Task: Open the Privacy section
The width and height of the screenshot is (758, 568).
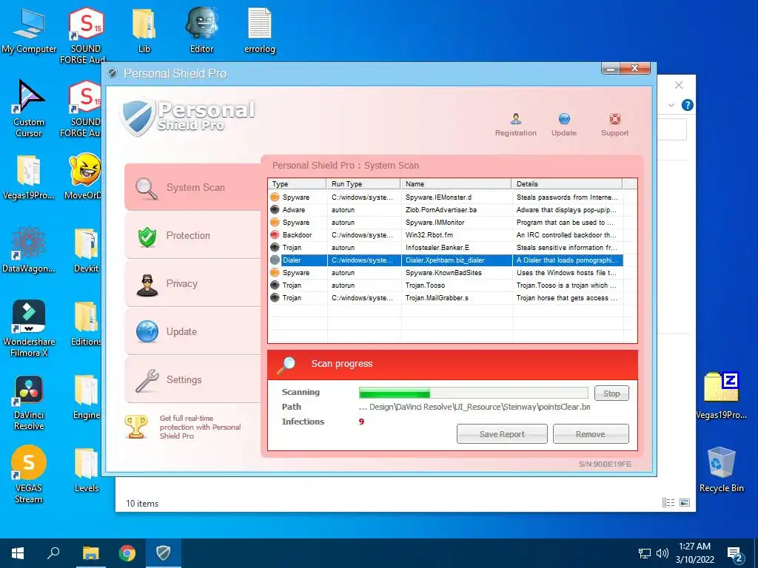Action: click(x=192, y=283)
